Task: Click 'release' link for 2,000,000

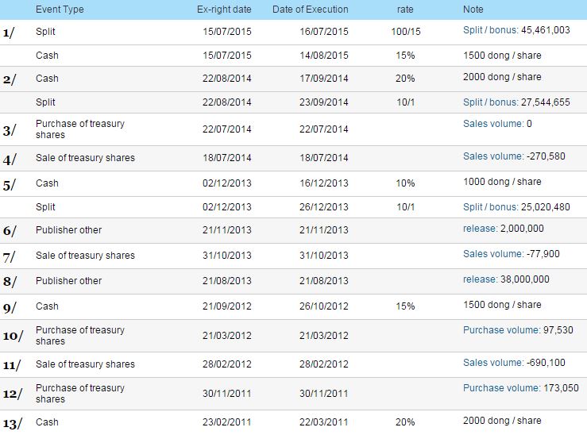Action: 480,229
